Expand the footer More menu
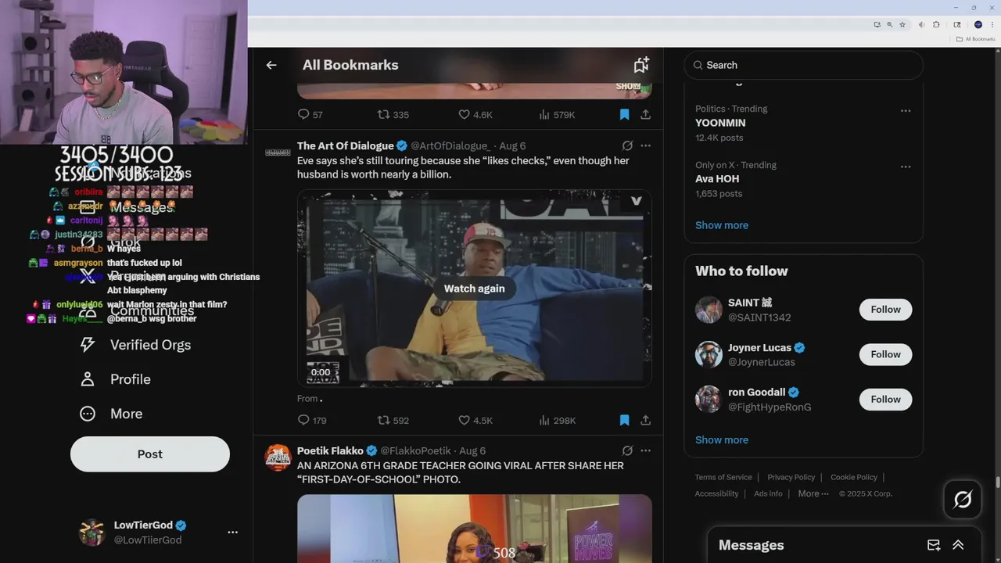 click(813, 493)
